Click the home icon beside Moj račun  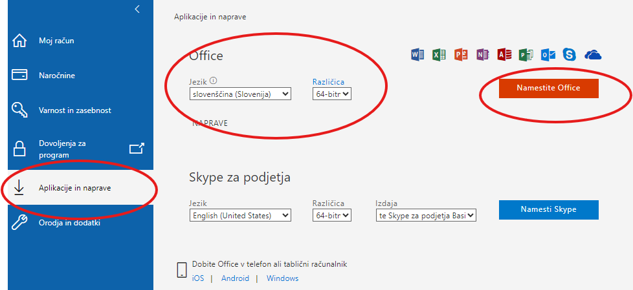(19, 41)
